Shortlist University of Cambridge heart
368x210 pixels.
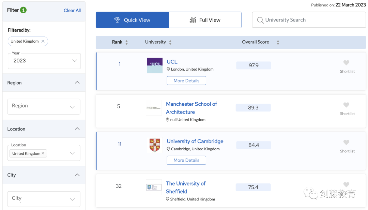click(x=346, y=142)
